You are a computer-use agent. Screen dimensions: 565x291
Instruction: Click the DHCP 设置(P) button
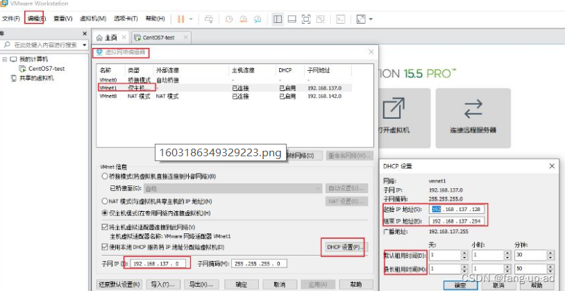click(x=343, y=247)
